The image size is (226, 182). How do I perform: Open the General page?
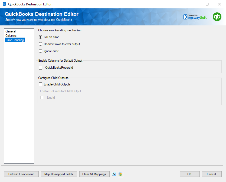point(11,31)
